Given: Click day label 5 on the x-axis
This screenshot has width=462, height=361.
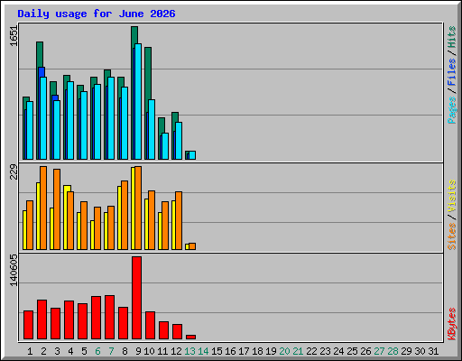Looking at the screenshot, I should click(x=84, y=351).
